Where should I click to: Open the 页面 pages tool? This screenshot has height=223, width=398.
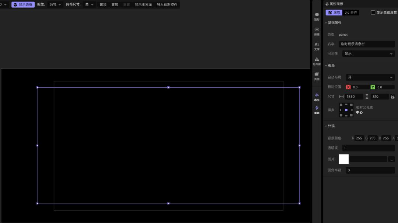[317, 76]
